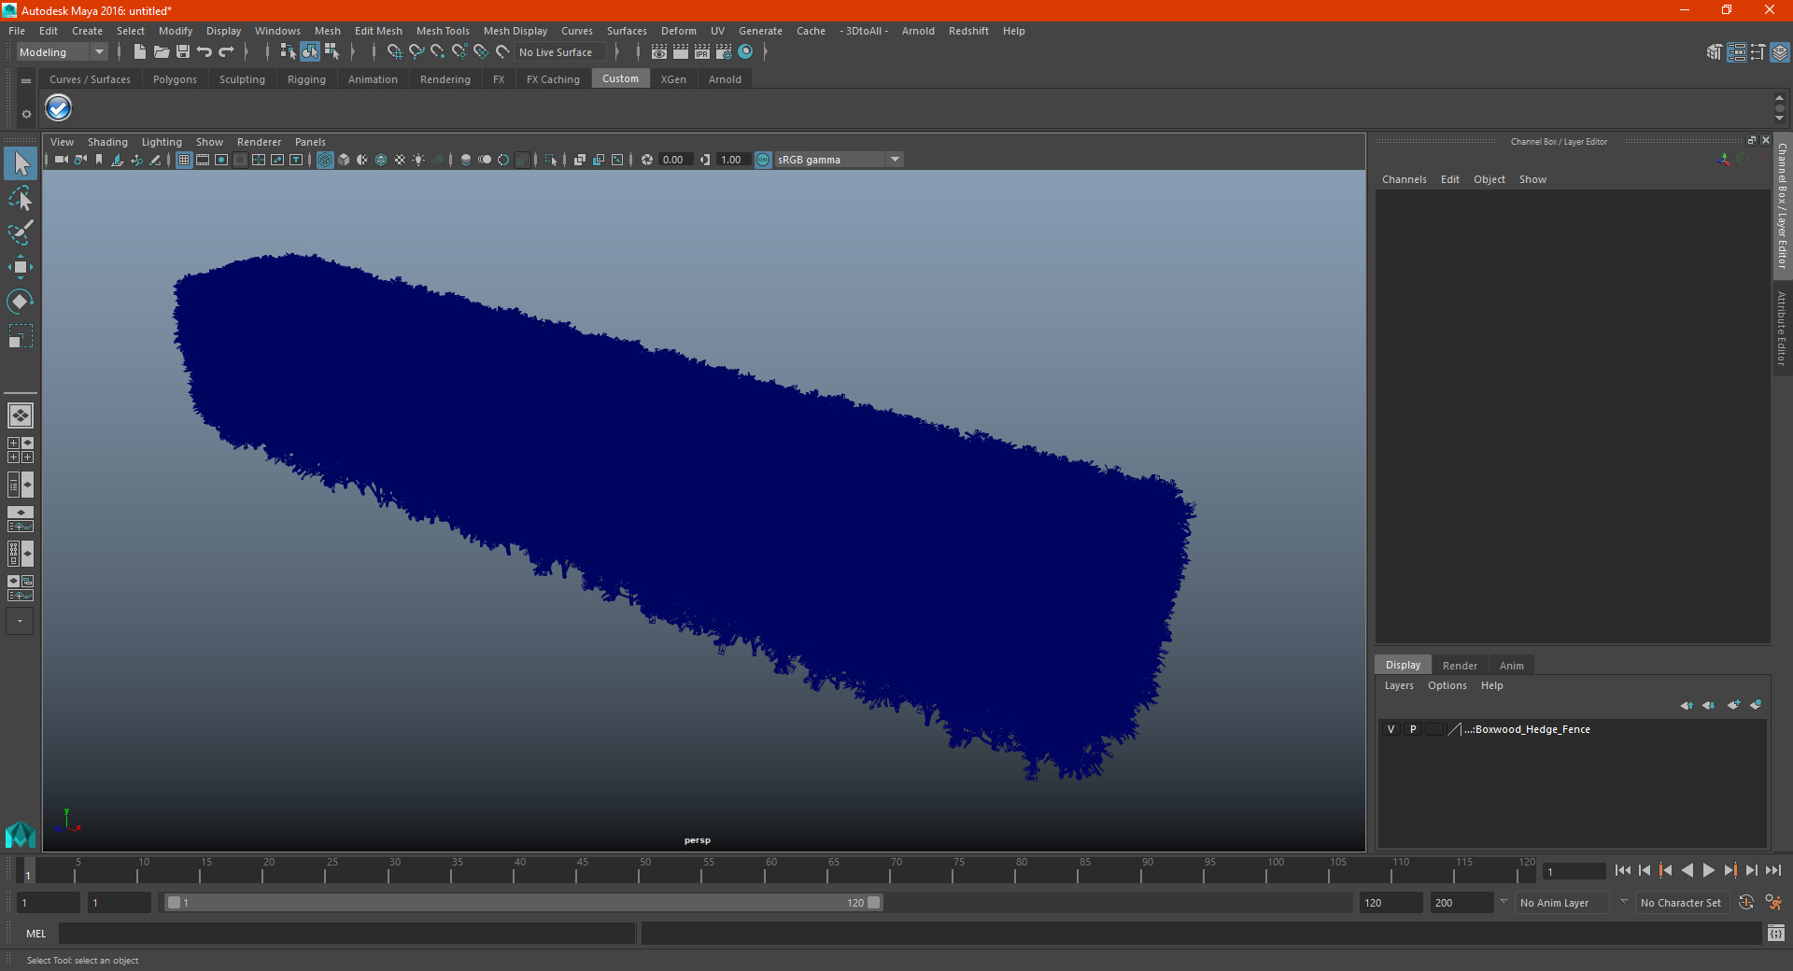Click the Undo arrow icon

click(x=205, y=52)
